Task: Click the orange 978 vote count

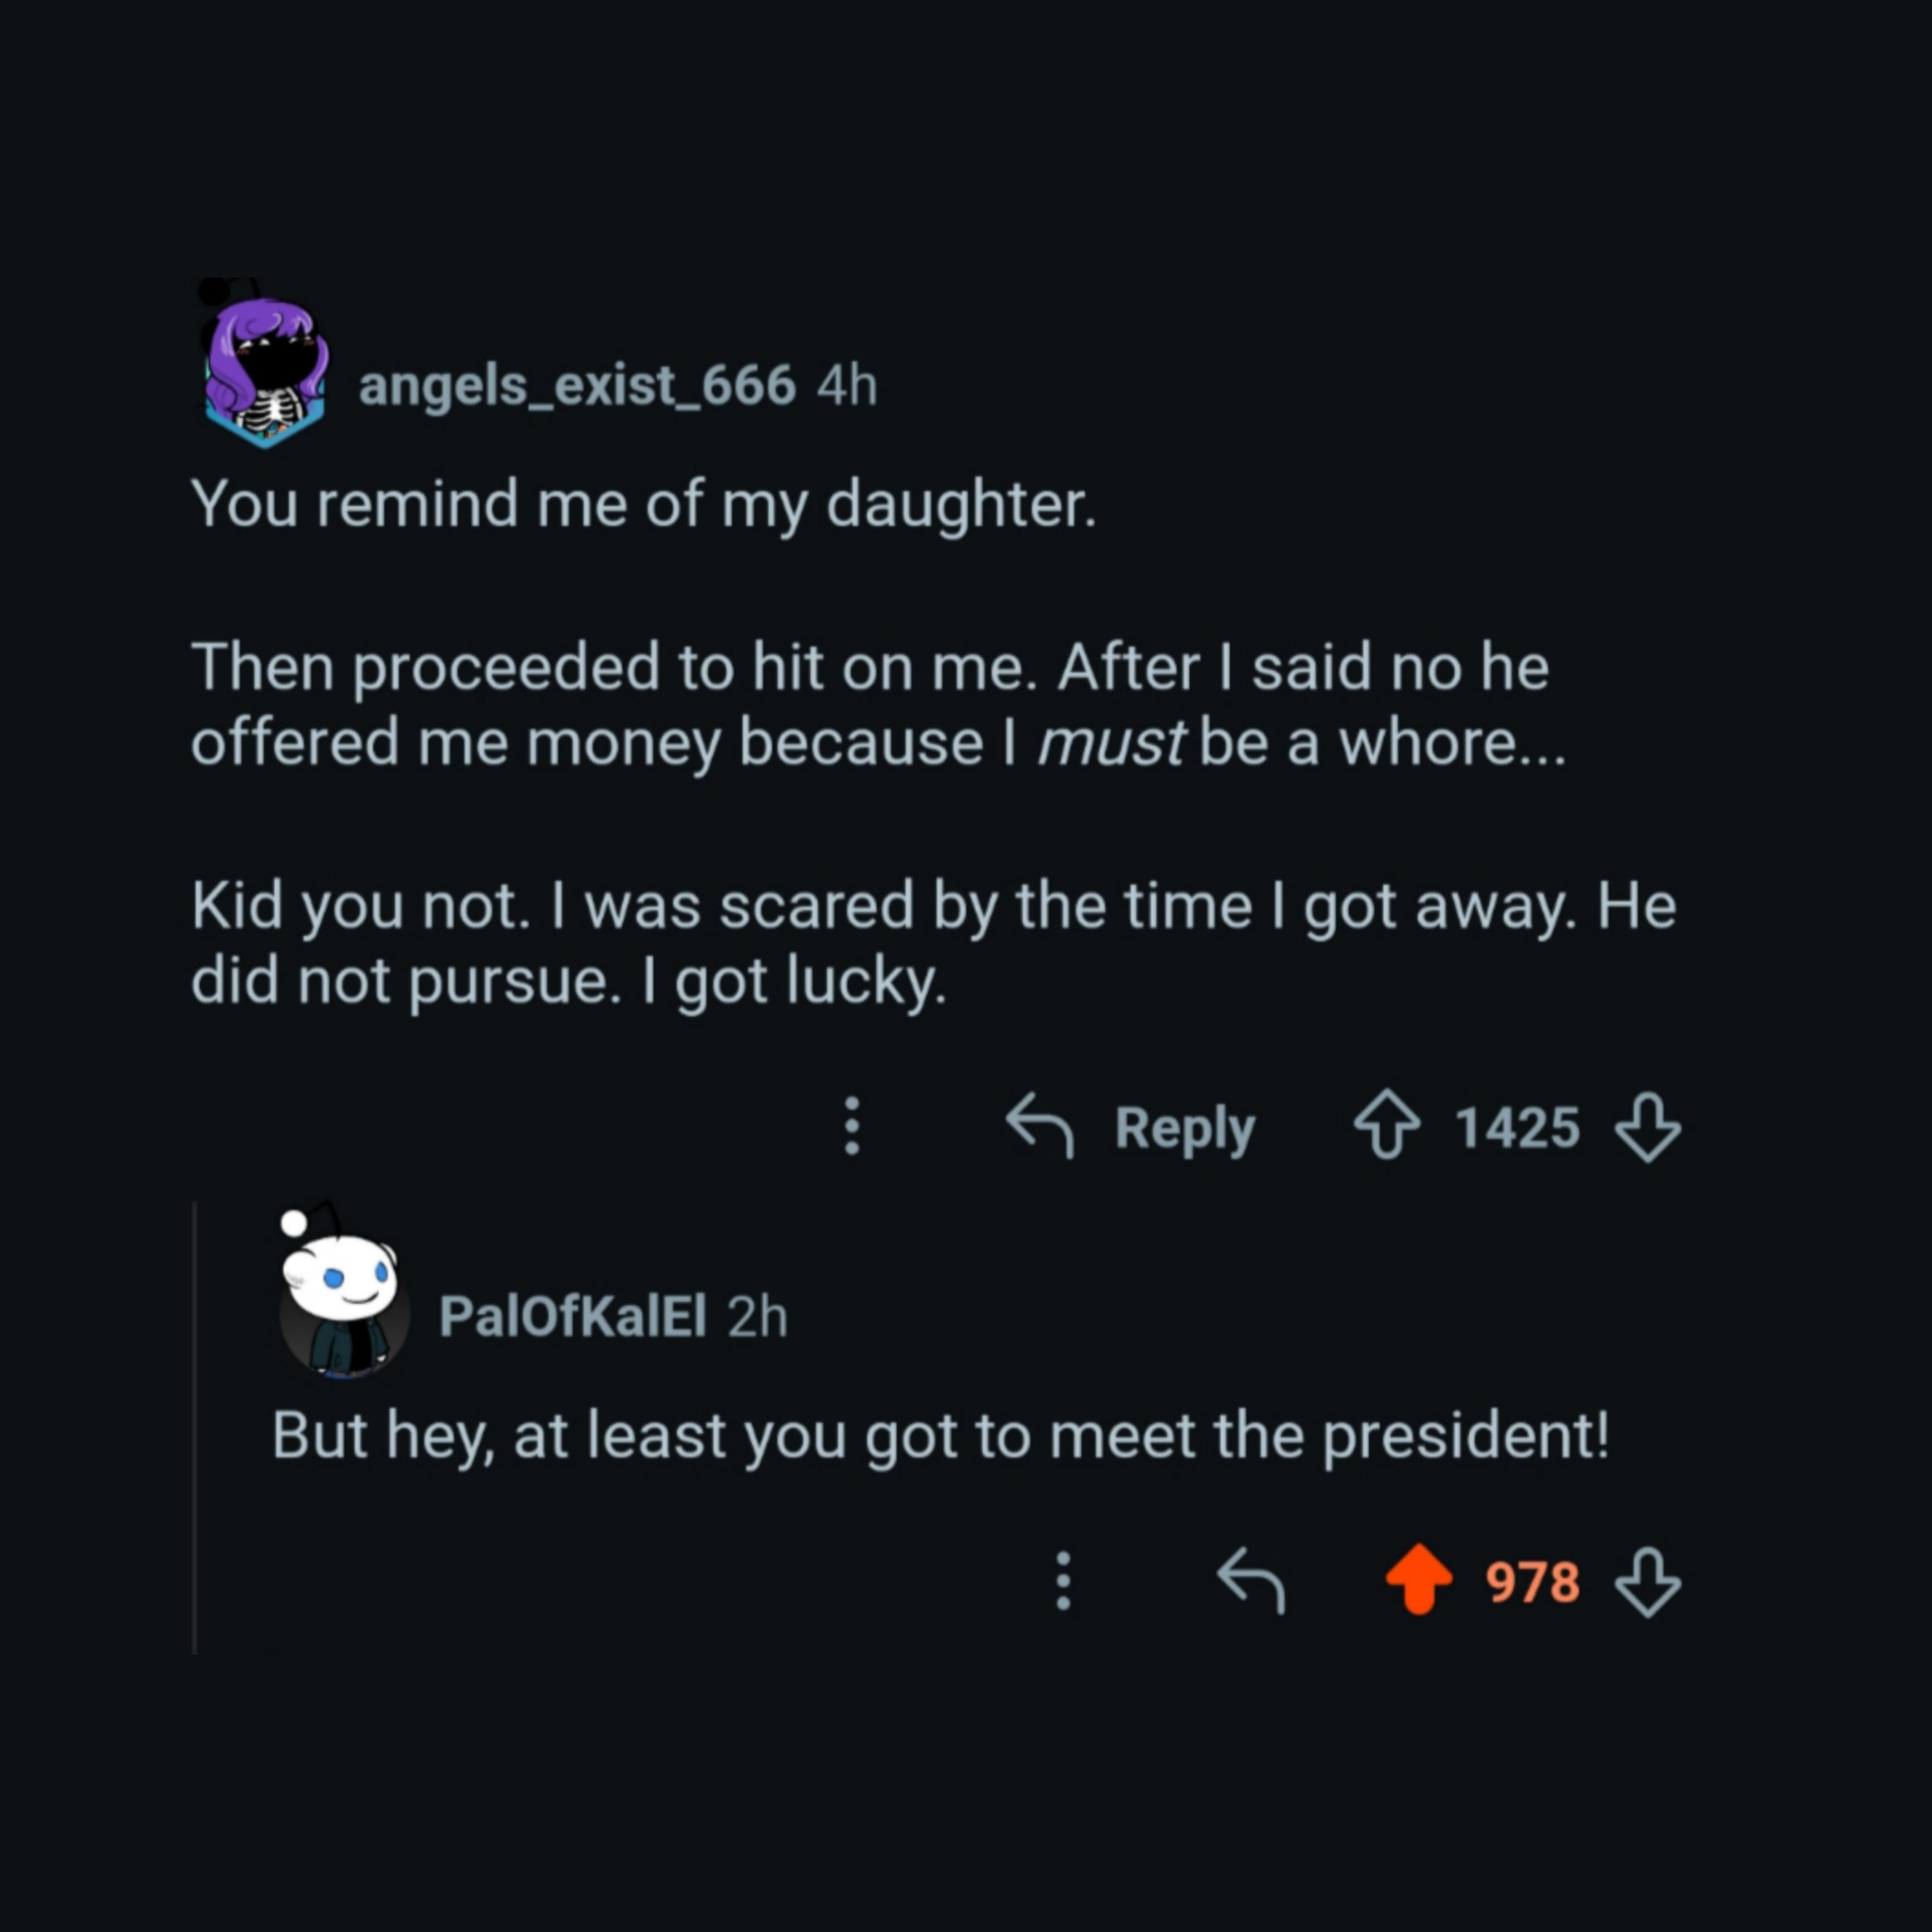Action: point(1532,1582)
